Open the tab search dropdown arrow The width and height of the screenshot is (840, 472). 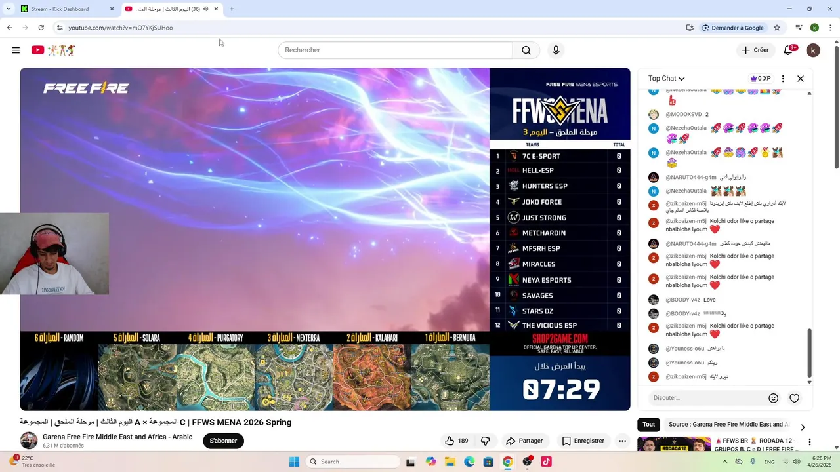tap(9, 9)
